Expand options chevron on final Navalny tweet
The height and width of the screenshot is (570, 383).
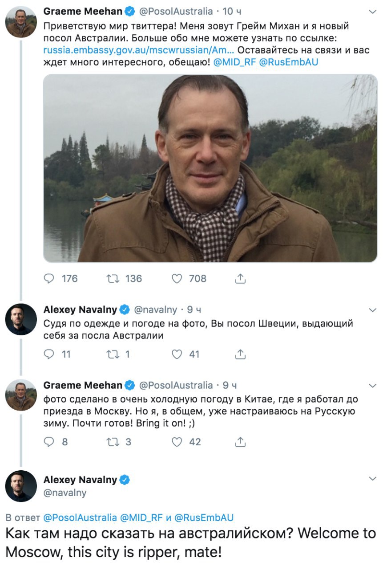373,479
